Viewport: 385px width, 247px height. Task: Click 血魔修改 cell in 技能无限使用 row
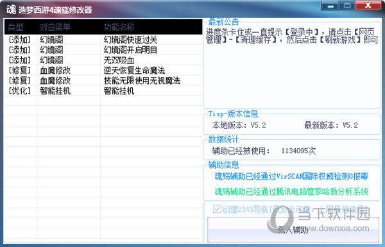(x=55, y=81)
